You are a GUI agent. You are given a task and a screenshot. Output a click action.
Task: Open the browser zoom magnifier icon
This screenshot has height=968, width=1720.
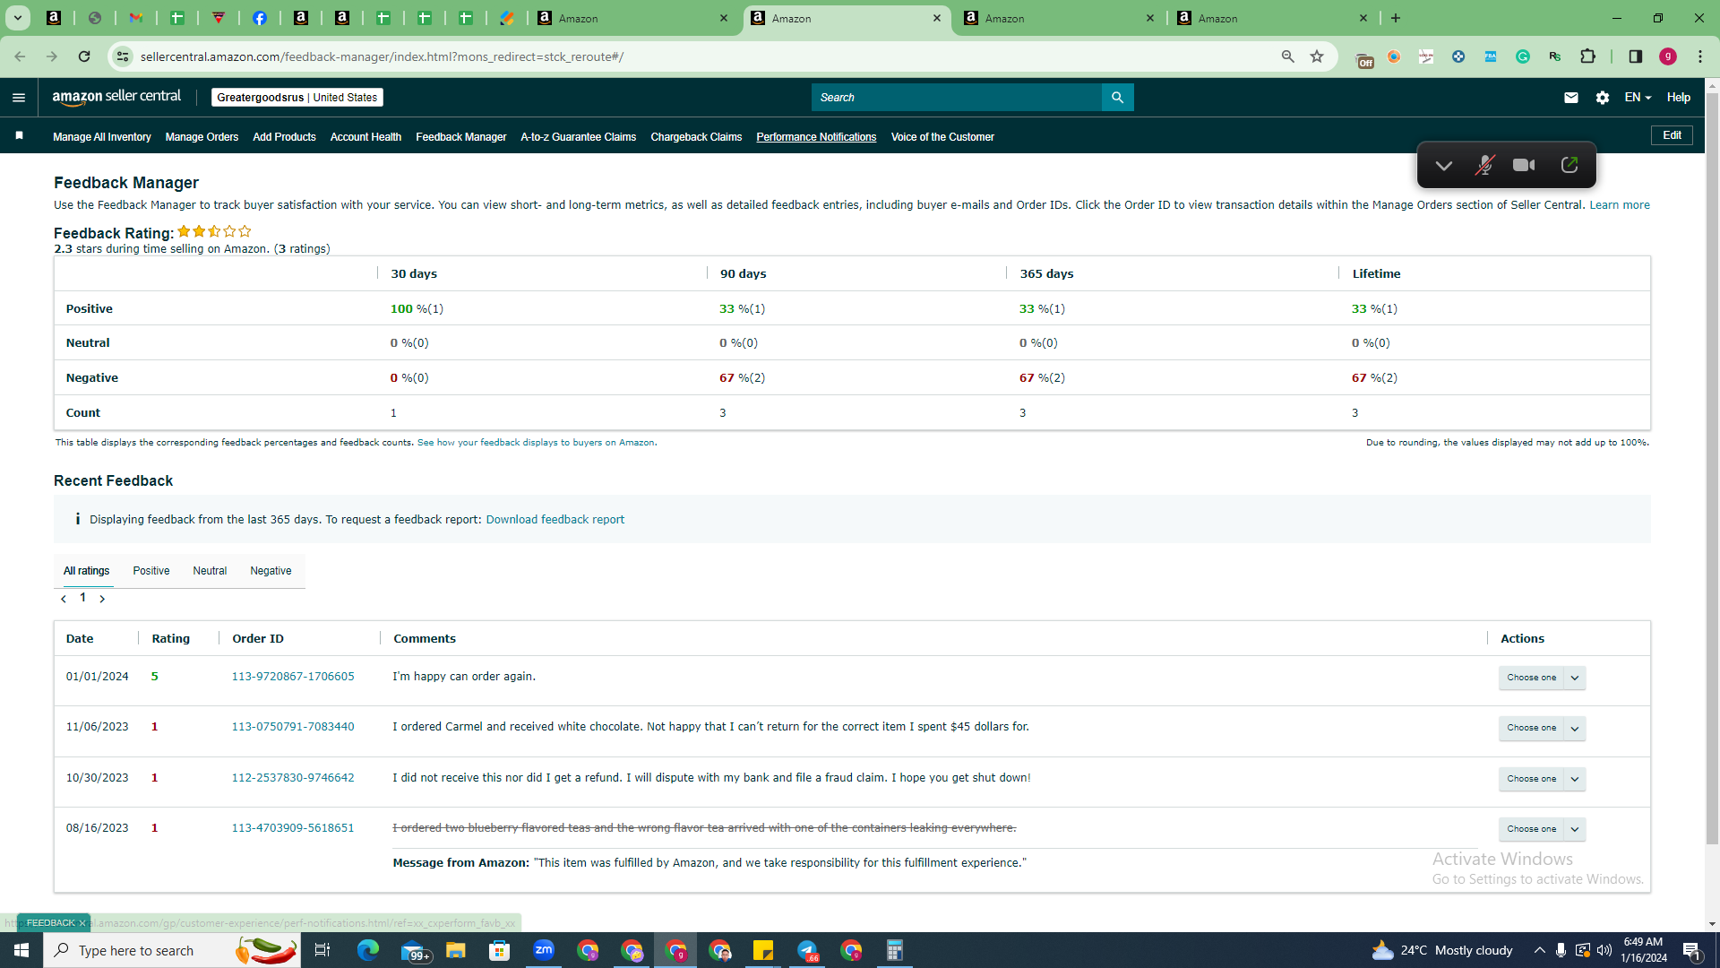pyautogui.click(x=1288, y=56)
